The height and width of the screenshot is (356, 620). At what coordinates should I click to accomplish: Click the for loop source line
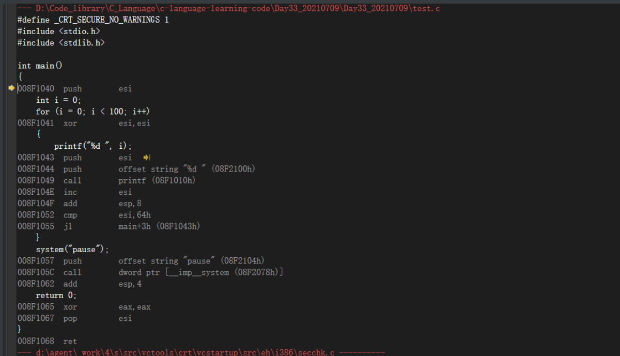tap(92, 112)
